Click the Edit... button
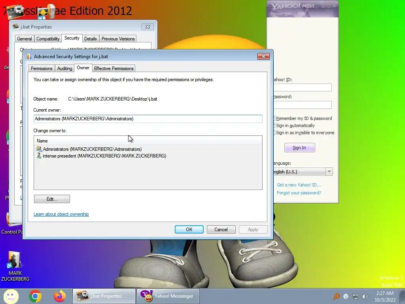The height and width of the screenshot is (304, 405). coord(52,199)
